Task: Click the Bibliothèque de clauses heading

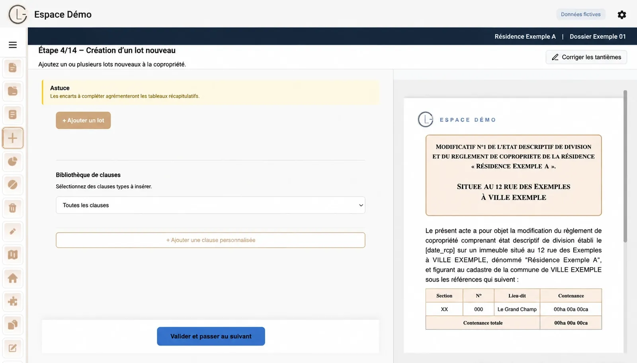Action: coord(88,175)
